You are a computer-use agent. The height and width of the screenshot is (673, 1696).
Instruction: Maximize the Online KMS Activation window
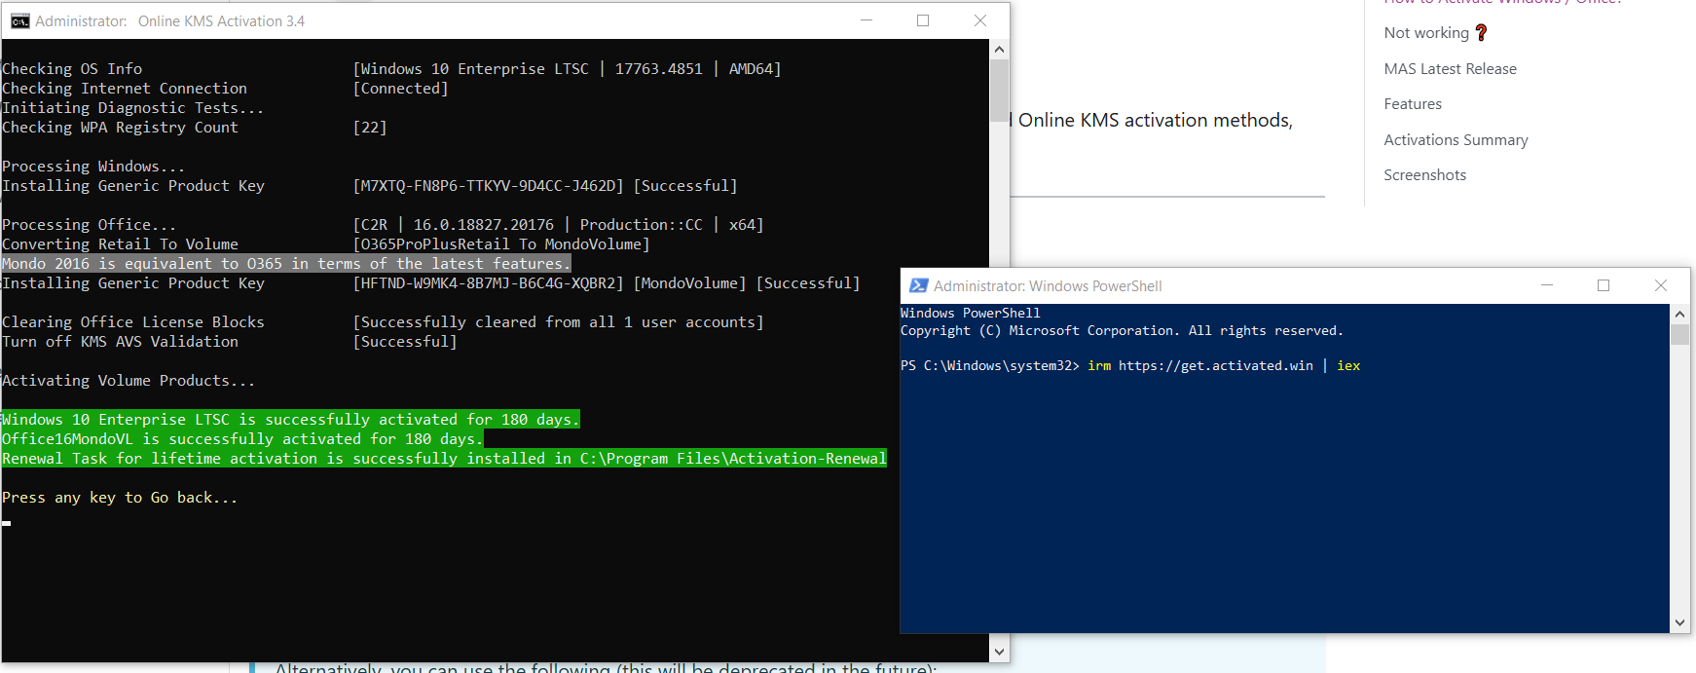coord(923,20)
